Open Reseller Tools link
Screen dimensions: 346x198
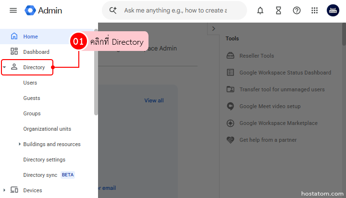pyautogui.click(x=257, y=56)
